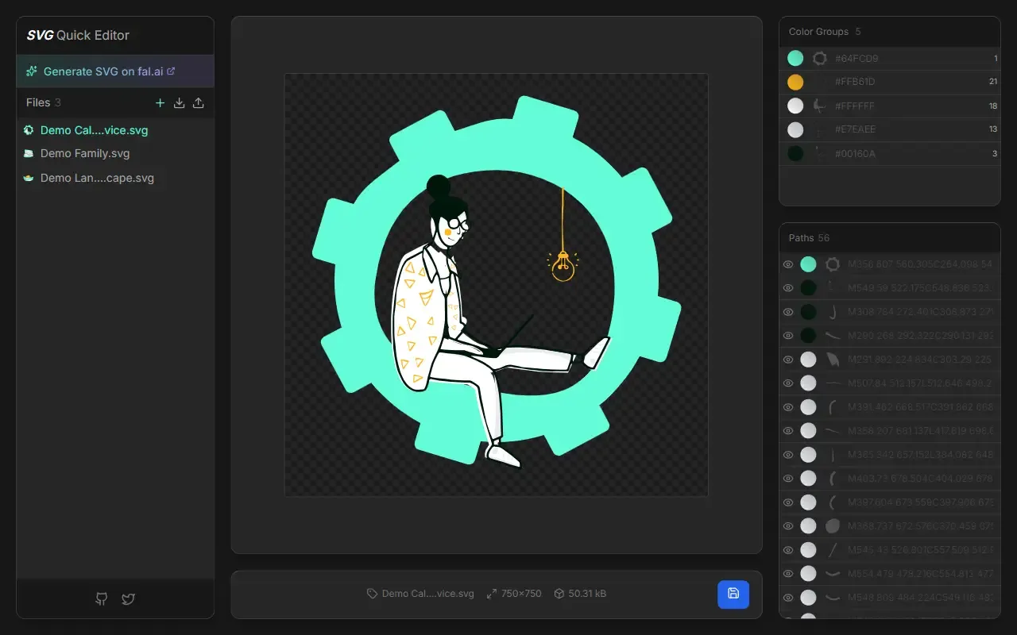Click the white #FFFFFF color group swatch
This screenshot has width=1017, height=635.
tap(795, 106)
